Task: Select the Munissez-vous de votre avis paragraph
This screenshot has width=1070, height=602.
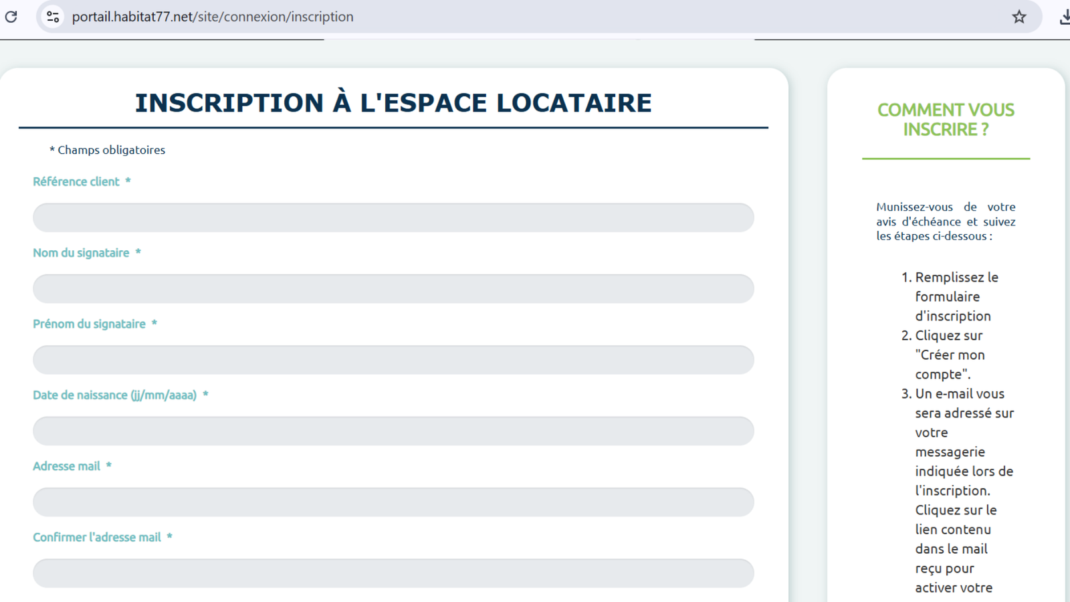Action: point(946,221)
